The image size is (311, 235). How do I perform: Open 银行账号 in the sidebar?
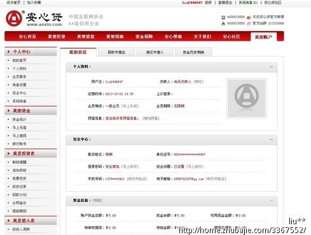point(19,144)
